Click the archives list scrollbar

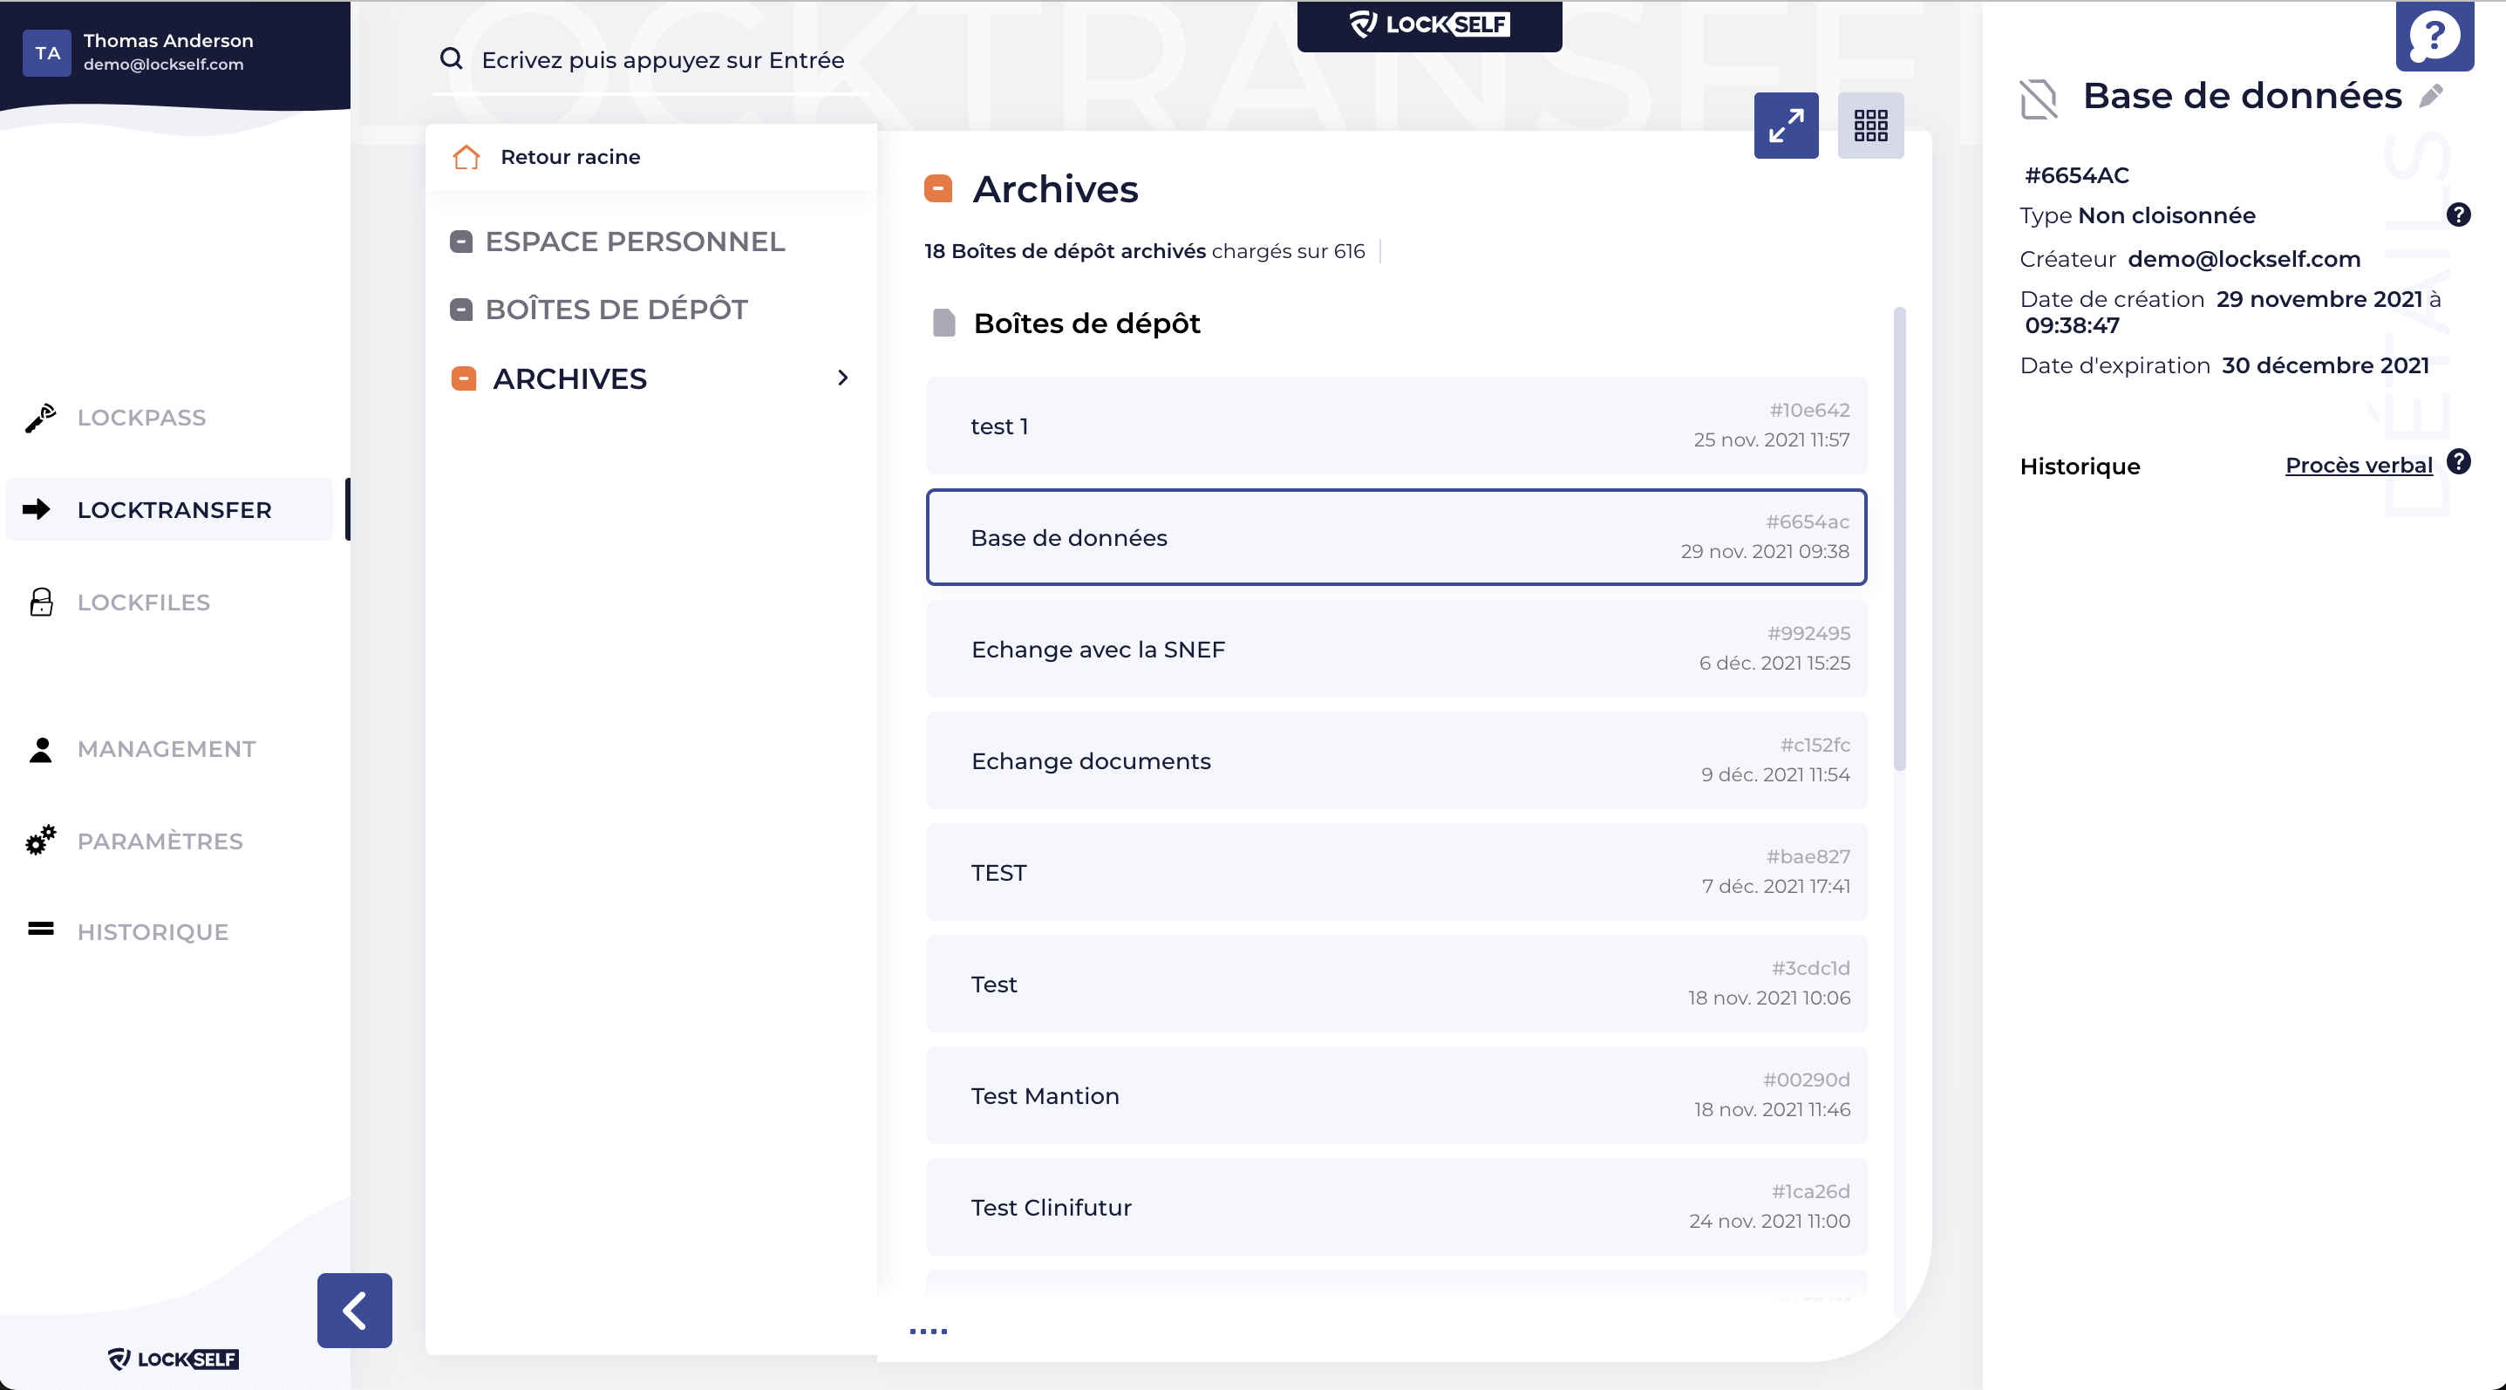pos(1900,538)
